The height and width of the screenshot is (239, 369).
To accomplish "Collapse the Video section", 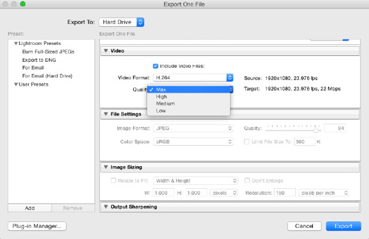I will (106, 51).
